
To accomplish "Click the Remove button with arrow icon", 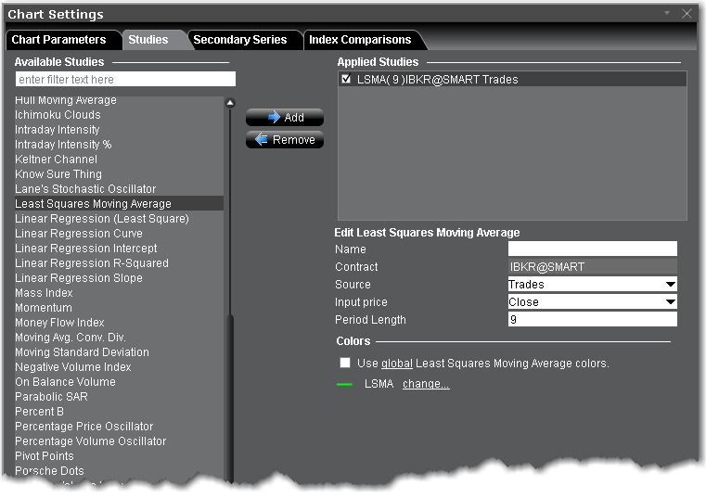I will pos(284,140).
